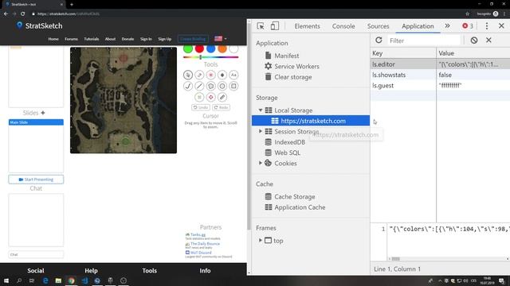Click the Chat message input field

(x=36, y=254)
